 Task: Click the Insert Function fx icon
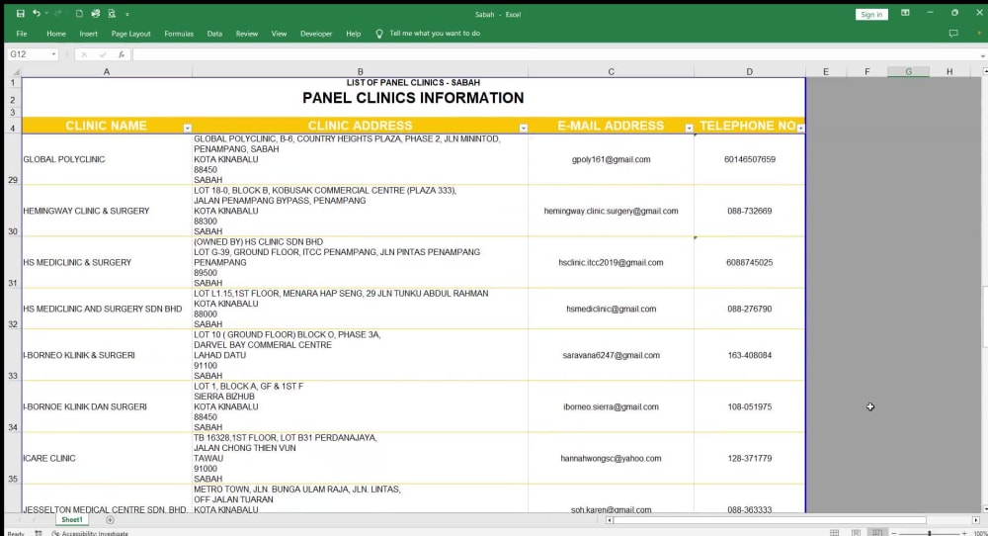coord(121,54)
